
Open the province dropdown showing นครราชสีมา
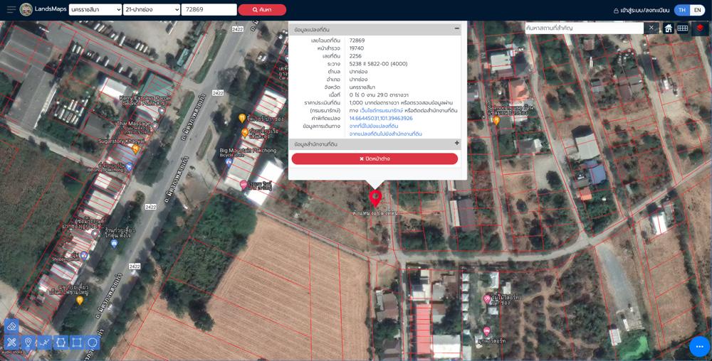(x=95, y=9)
